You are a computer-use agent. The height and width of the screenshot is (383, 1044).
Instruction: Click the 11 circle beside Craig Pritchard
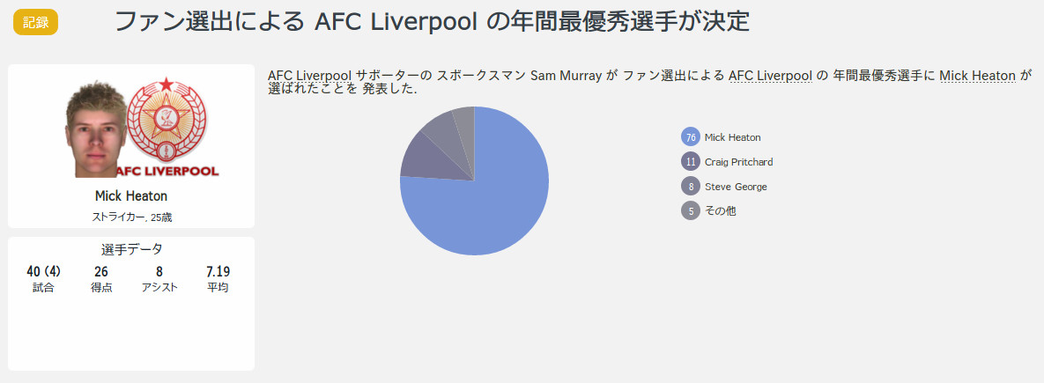(x=691, y=162)
